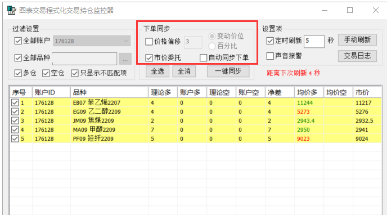Click average price 5273 in EG09 row
Screen dimensions: 387x215
click(x=309, y=111)
